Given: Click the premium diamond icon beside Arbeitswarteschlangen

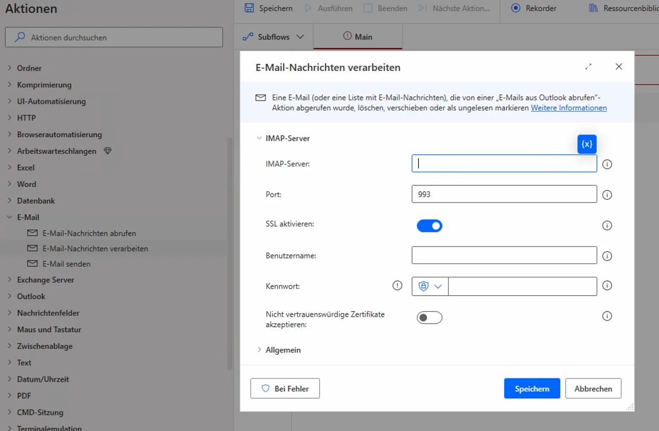Looking at the screenshot, I should 107,151.
